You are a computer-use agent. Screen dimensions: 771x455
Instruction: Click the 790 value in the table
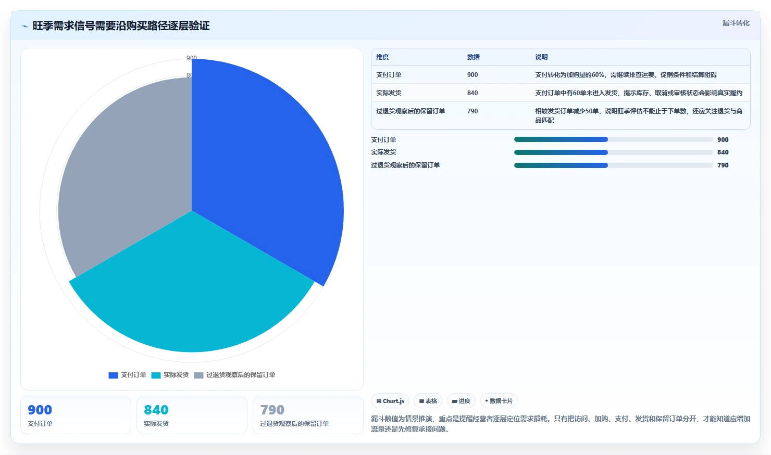coord(472,111)
